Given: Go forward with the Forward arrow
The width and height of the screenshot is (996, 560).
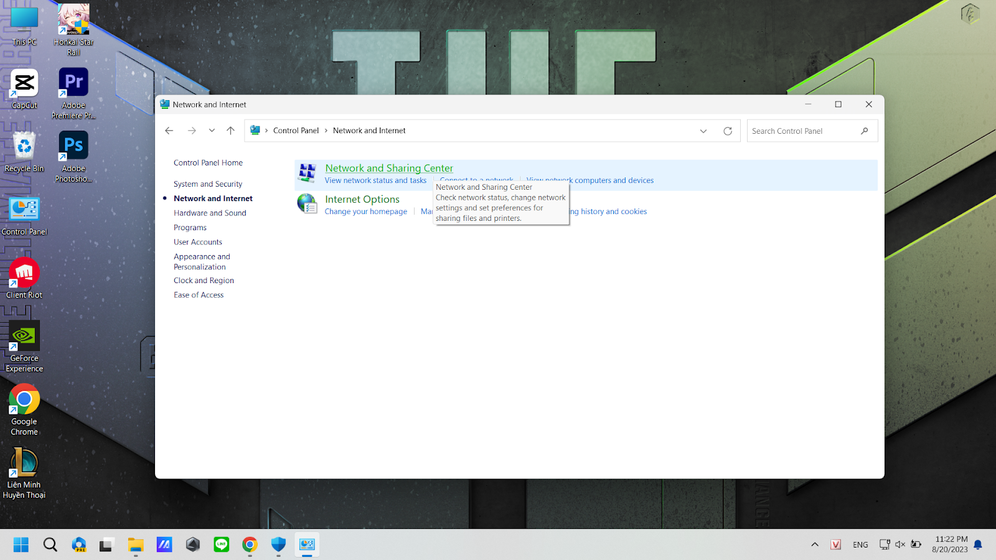Looking at the screenshot, I should coord(192,131).
